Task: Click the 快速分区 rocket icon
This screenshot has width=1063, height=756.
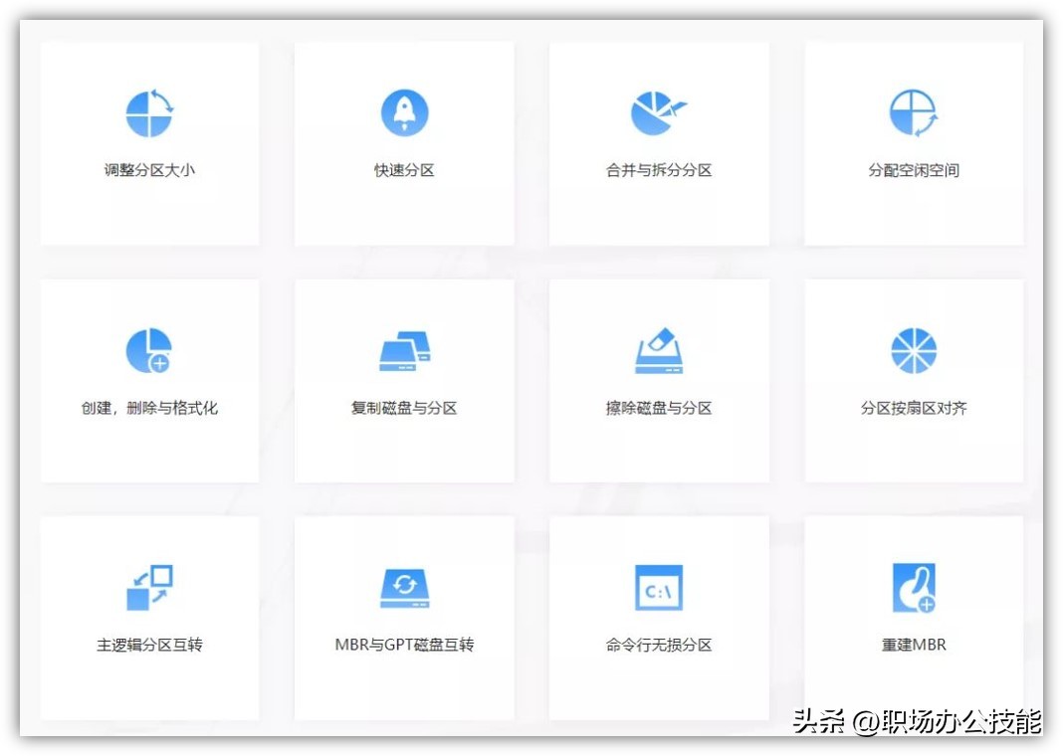Action: pos(403,110)
